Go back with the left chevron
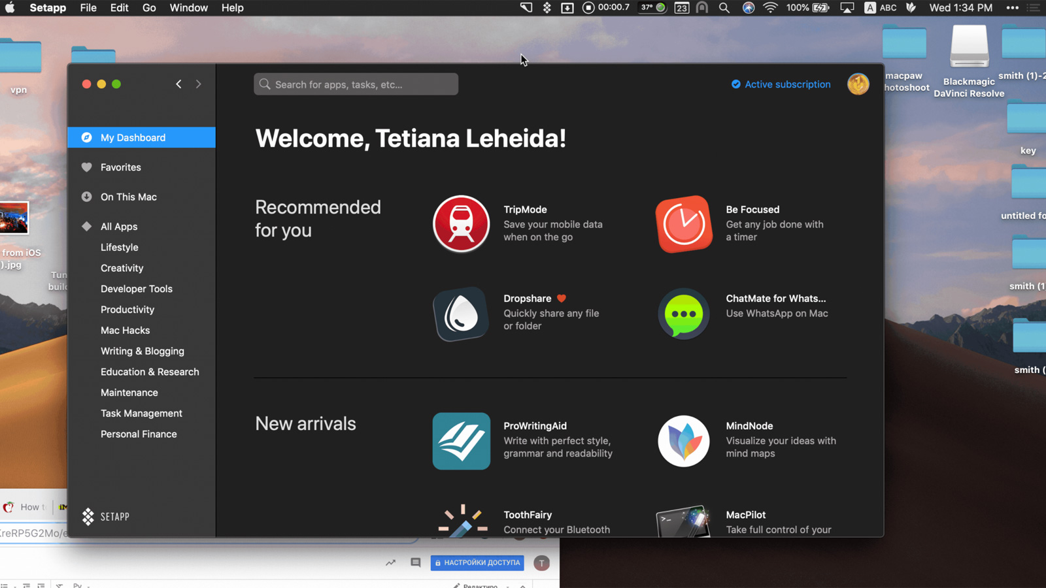 tap(178, 84)
